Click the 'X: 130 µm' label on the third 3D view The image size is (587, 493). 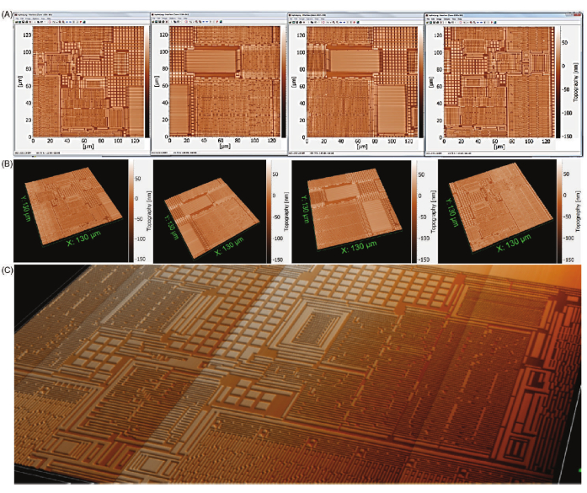(x=359, y=246)
